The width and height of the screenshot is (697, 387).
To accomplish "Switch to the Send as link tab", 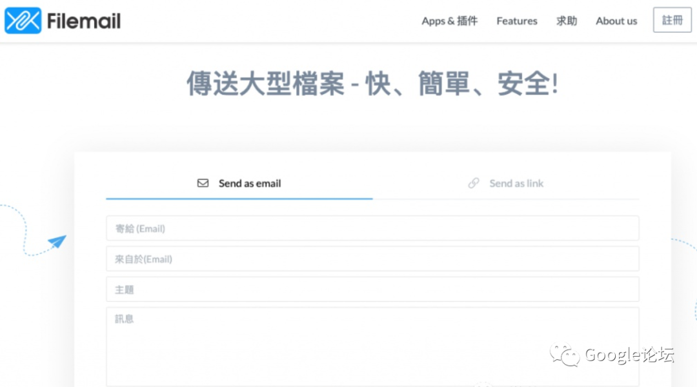I will click(506, 183).
